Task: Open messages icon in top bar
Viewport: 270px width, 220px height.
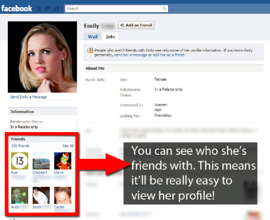Action: pos(48,9)
